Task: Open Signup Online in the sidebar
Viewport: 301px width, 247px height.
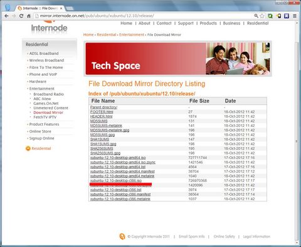Action: (x=41, y=138)
